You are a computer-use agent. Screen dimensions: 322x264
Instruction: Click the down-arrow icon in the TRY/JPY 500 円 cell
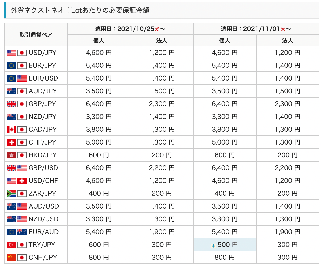(x=213, y=246)
